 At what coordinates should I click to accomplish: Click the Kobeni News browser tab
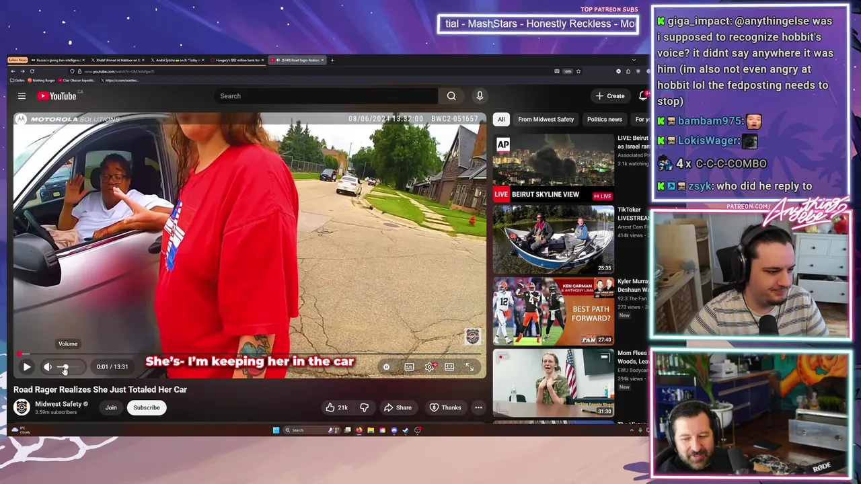click(17, 60)
